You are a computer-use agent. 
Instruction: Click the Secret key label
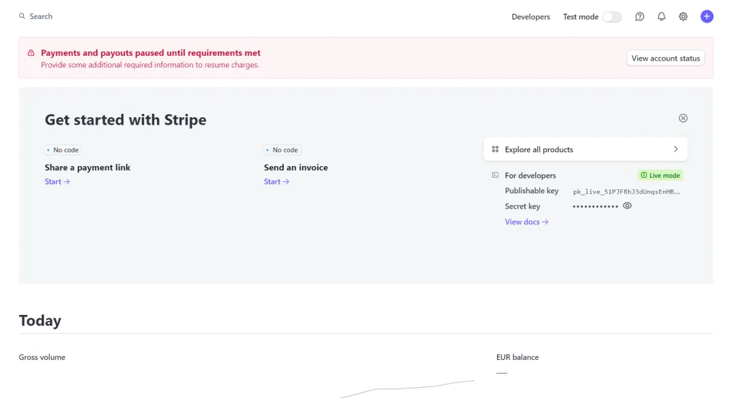(522, 206)
